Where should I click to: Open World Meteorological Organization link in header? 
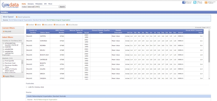[x=59, y=20]
